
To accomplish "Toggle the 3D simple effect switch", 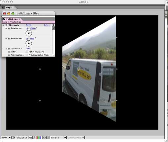I will click(6, 25).
